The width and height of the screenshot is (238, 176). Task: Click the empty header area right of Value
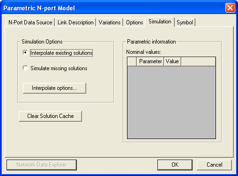(198, 61)
